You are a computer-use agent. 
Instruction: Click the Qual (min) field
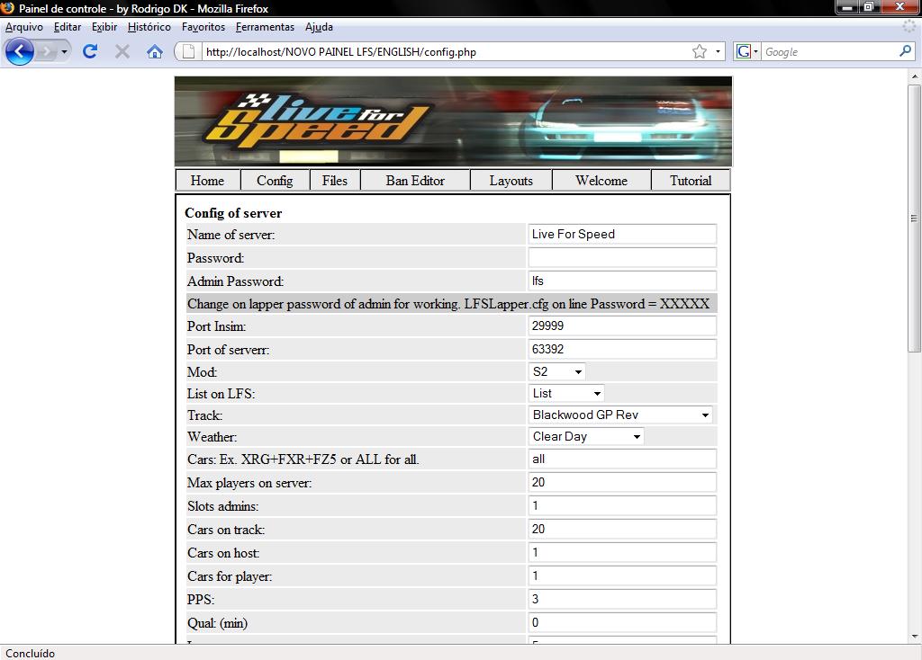pyautogui.click(x=622, y=622)
